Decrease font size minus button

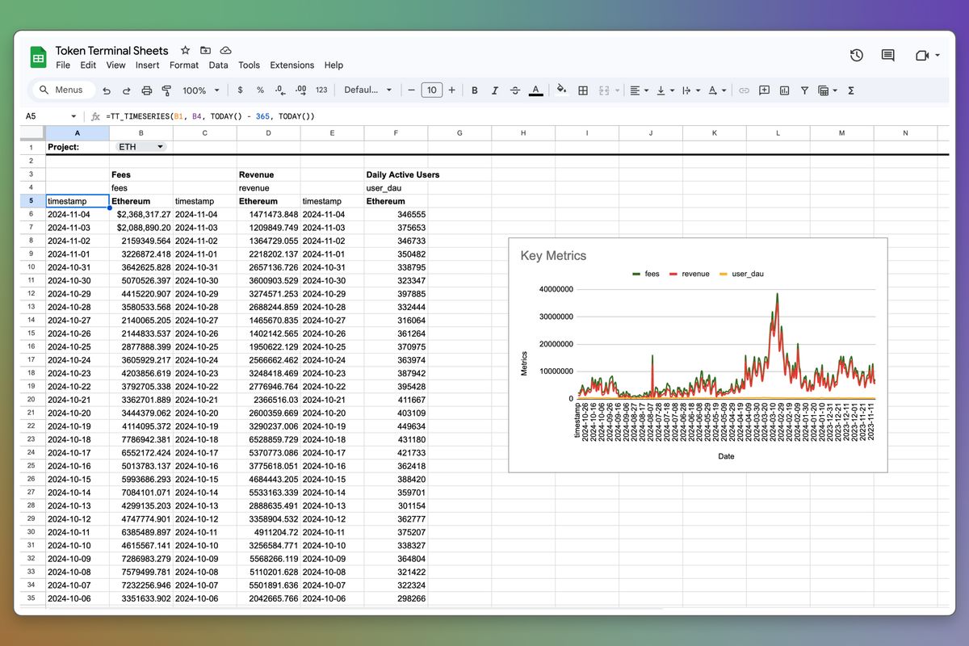412,90
